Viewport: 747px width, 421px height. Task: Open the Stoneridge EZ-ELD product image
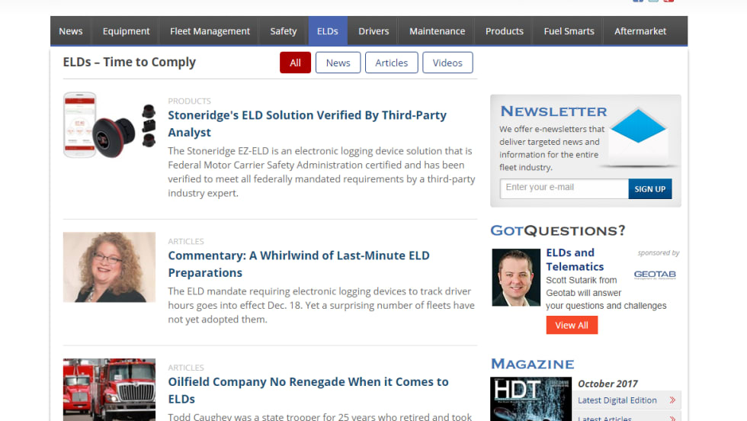pyautogui.click(x=109, y=125)
